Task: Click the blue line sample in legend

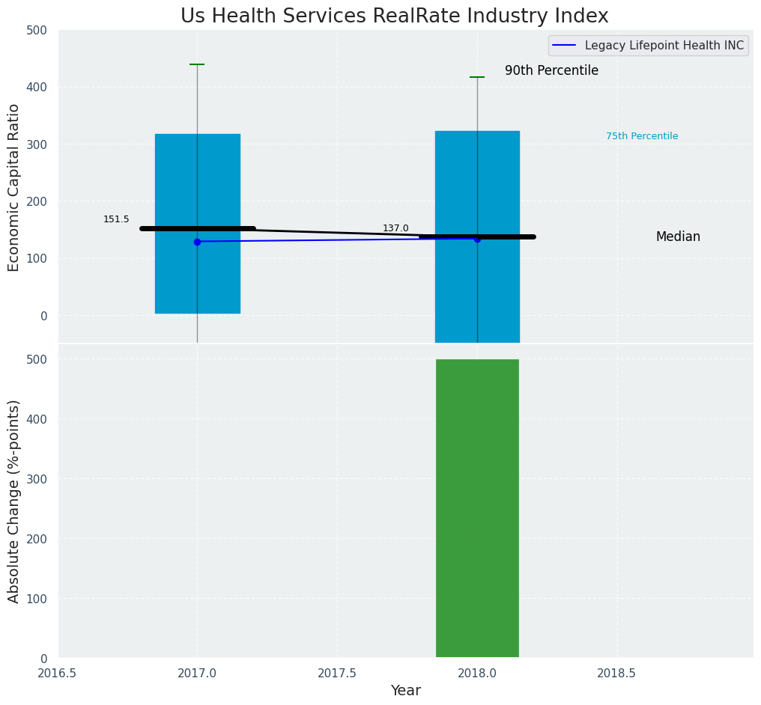Action: point(565,46)
